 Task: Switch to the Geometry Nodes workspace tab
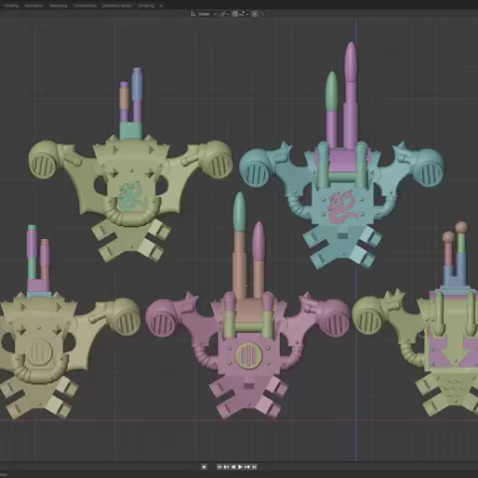click(x=117, y=6)
